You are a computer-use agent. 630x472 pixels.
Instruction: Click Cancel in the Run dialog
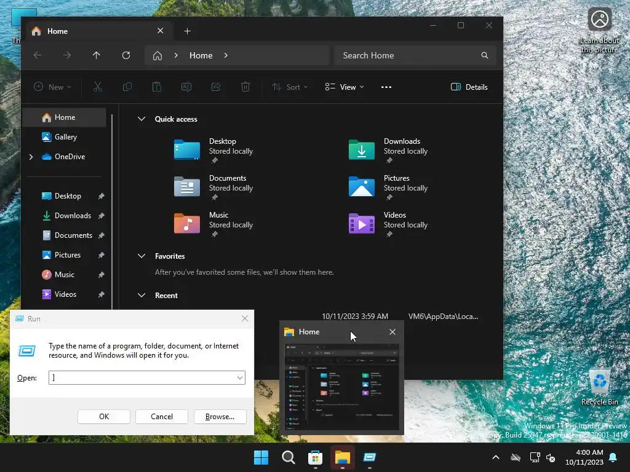coord(162,417)
